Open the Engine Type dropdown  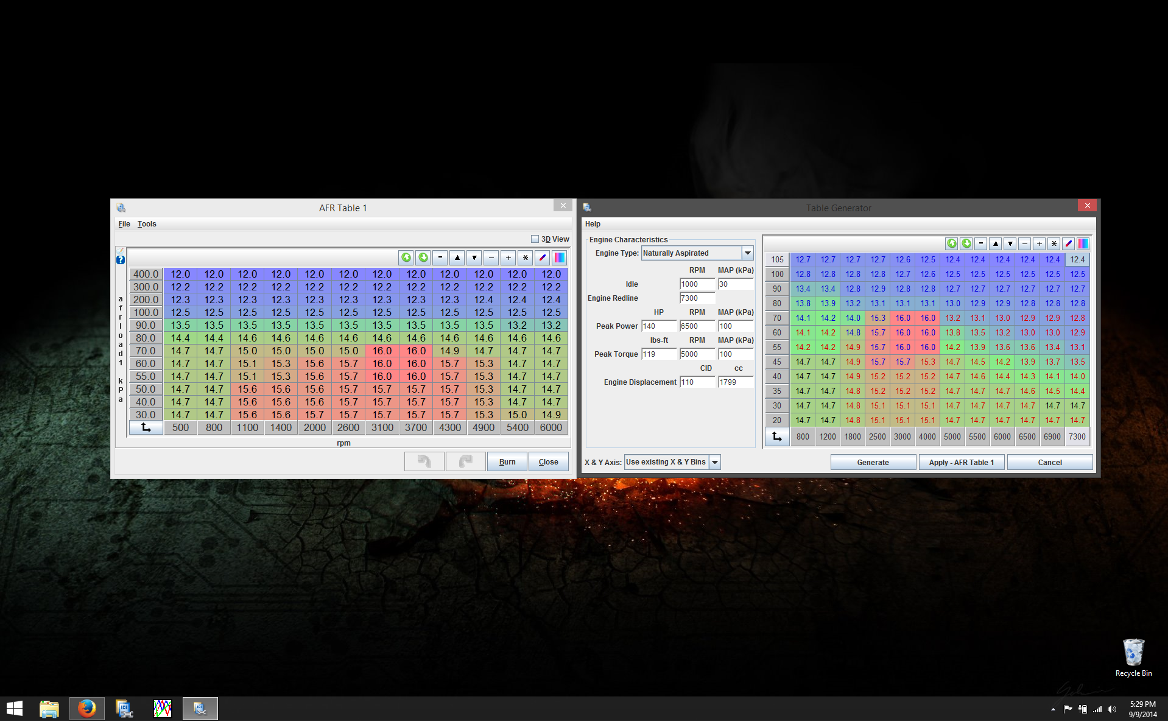pyautogui.click(x=748, y=253)
